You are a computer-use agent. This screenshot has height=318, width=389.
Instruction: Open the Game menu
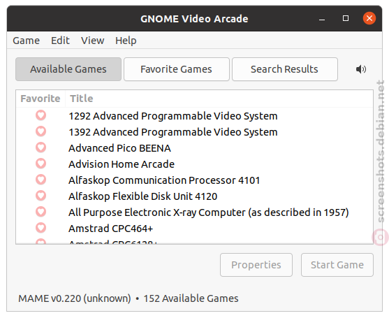tap(26, 41)
